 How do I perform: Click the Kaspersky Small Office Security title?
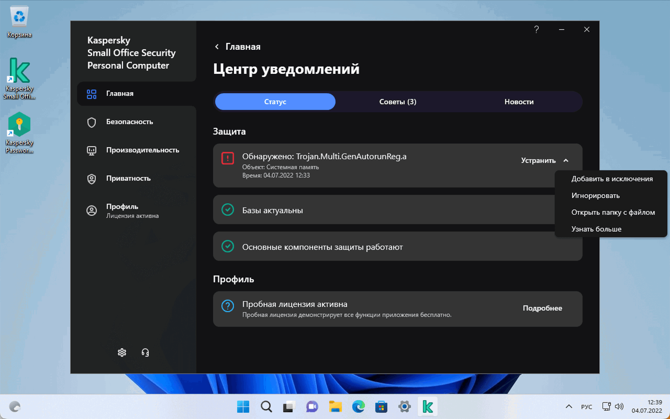click(131, 53)
